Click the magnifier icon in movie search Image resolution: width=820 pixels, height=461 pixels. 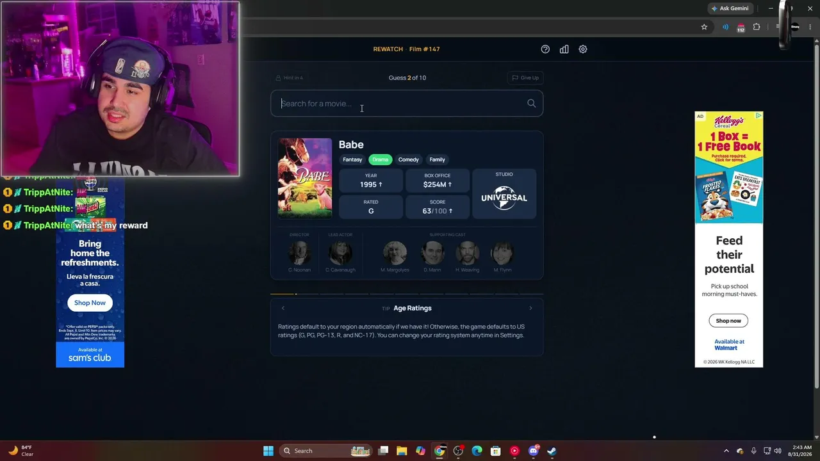[x=531, y=104]
